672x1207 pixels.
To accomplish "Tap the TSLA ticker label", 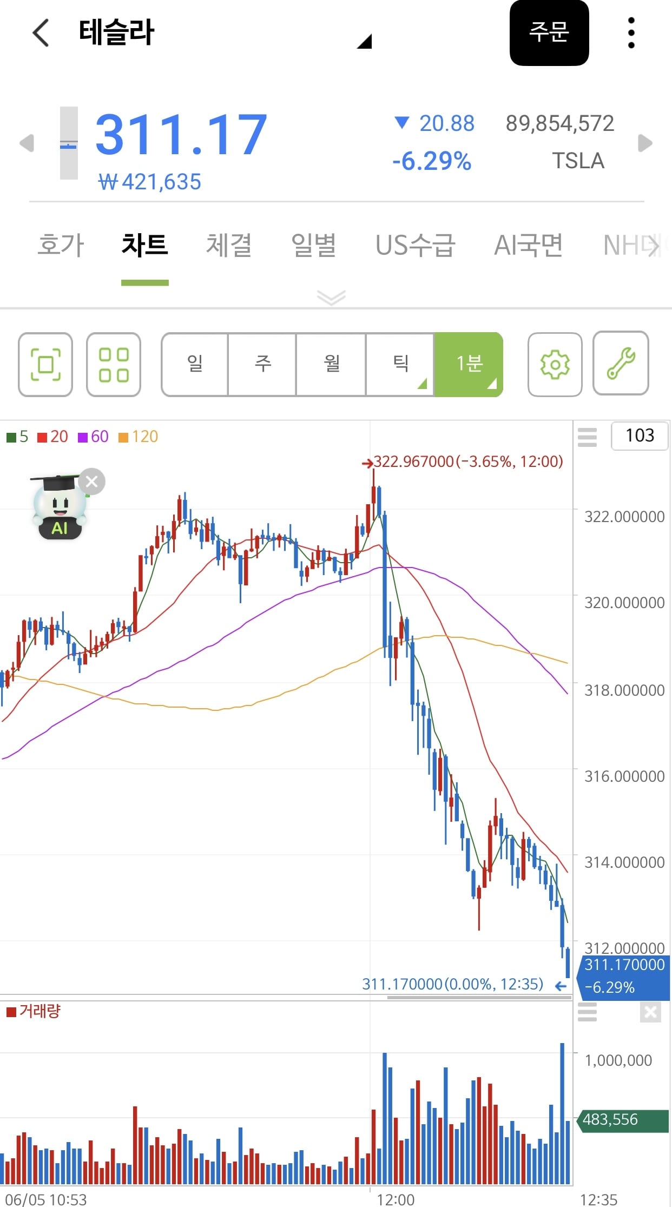I will [x=578, y=161].
